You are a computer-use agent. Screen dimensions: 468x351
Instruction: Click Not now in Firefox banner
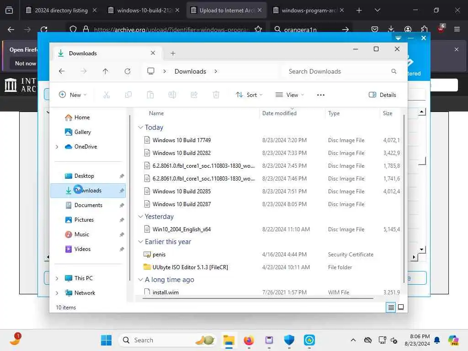tap(26, 64)
